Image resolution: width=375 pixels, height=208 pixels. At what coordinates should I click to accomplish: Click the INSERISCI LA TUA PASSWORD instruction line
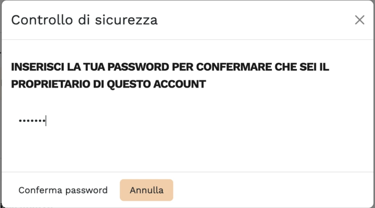169,67
